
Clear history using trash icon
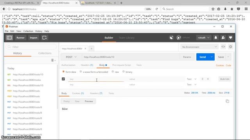click(52, 60)
